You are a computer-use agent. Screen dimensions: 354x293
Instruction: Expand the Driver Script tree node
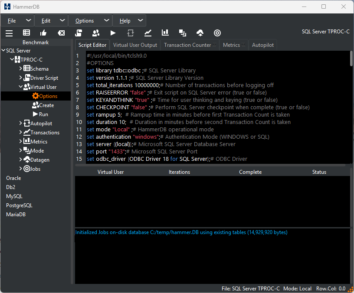21,78
